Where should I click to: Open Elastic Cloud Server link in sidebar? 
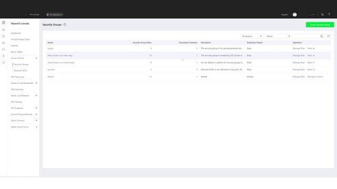click(x=20, y=127)
